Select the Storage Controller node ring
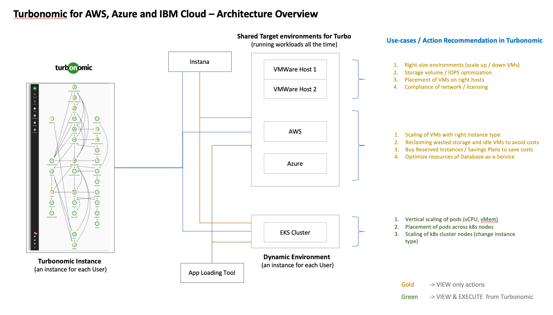 52,213
